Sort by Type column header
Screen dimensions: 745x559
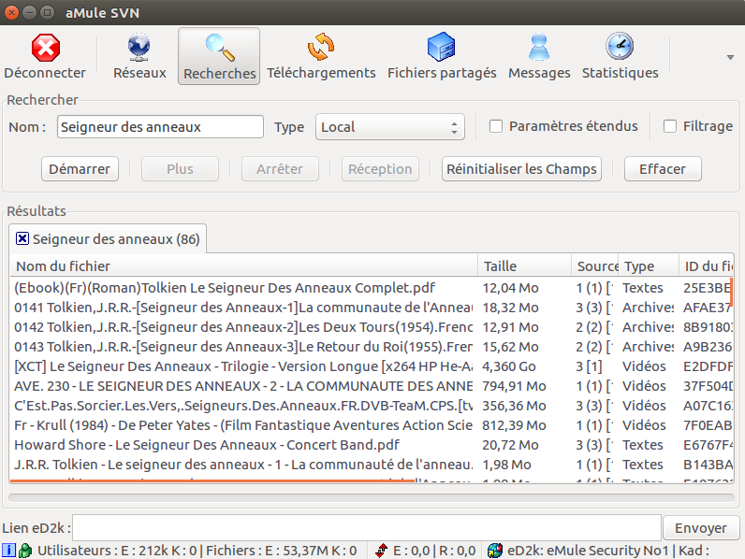(649, 266)
